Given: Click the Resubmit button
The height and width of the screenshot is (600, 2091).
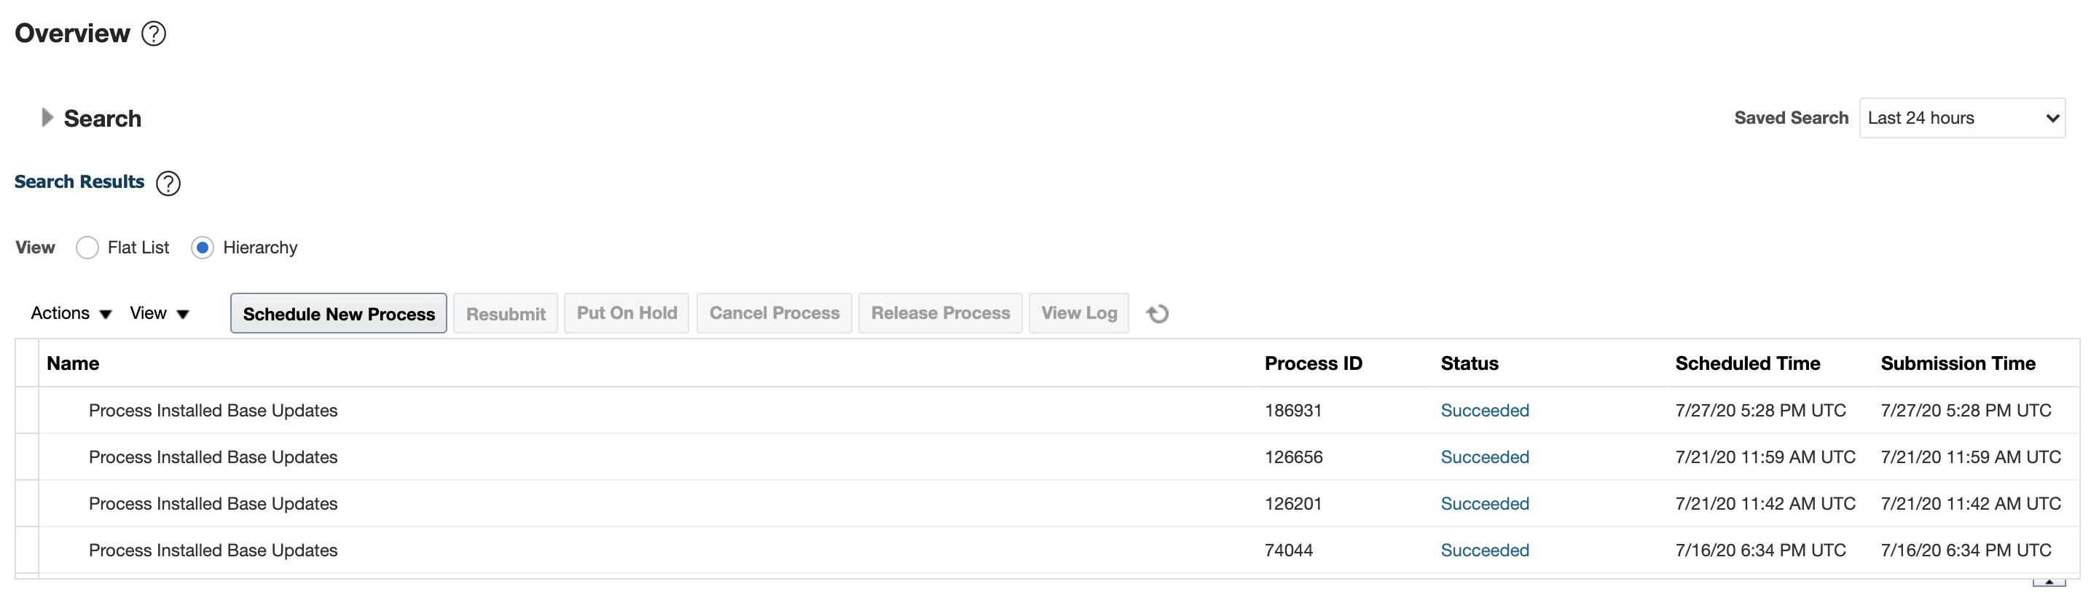Looking at the screenshot, I should point(505,314).
